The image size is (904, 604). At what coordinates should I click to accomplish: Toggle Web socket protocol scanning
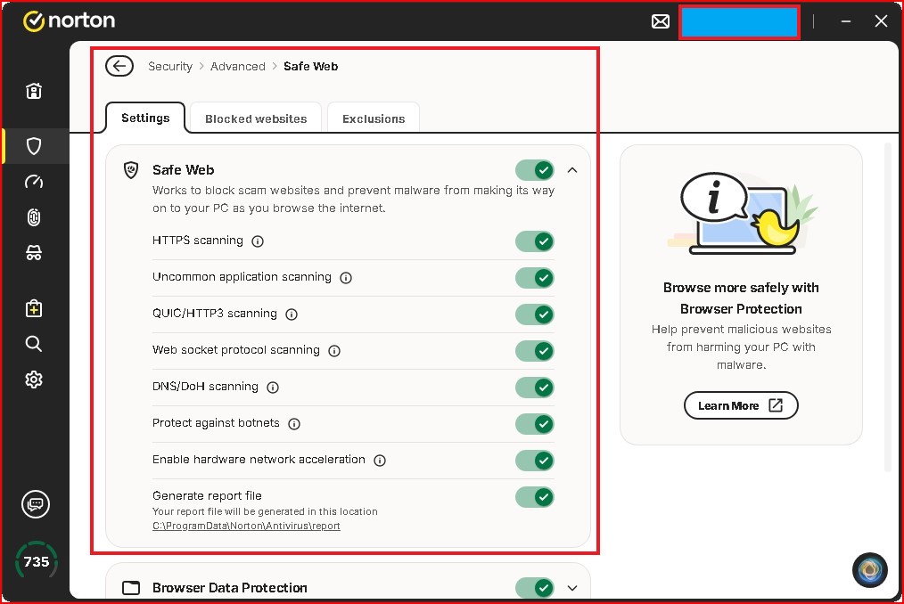[534, 351]
